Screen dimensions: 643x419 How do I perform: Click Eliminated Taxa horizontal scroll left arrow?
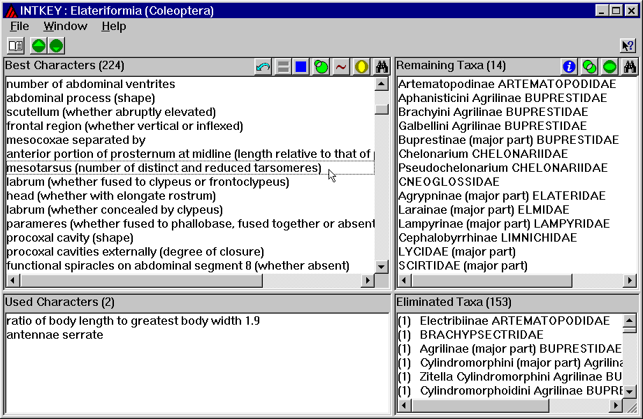[x=404, y=406]
